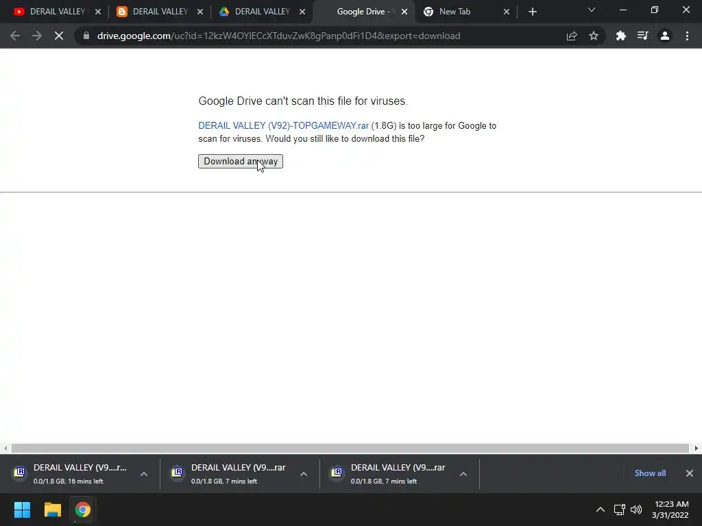Close the YouTube DERAIL VALLEY tab
Image resolution: width=702 pixels, height=526 pixels.
click(98, 12)
